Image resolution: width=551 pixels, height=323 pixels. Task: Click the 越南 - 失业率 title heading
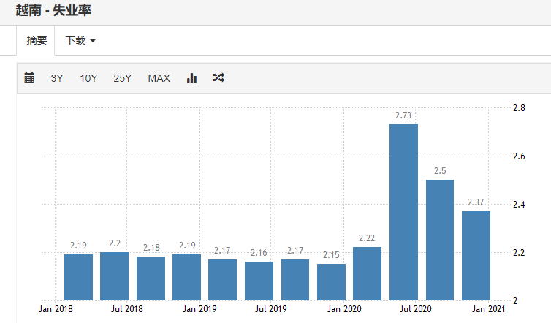[x=54, y=11]
